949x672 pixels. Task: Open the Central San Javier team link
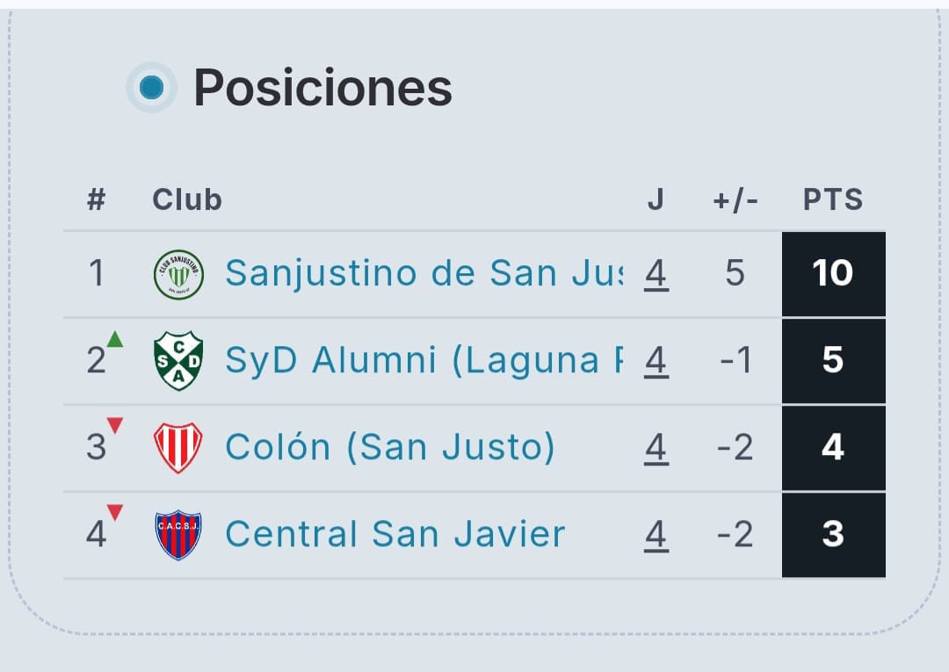point(395,535)
